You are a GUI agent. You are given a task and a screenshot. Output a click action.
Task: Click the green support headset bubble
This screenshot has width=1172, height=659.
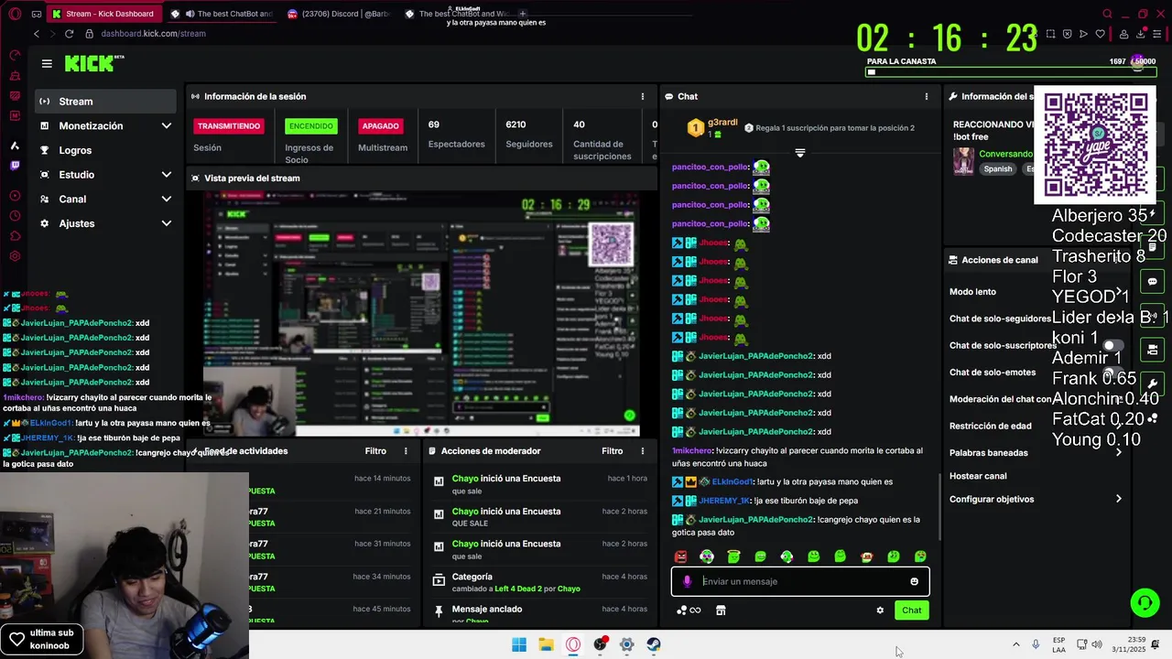pos(1144,602)
